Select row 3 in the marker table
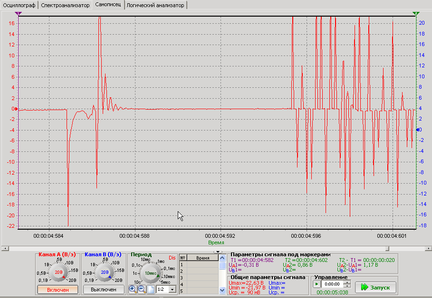The width and height of the screenshot is (432, 298). [199, 278]
